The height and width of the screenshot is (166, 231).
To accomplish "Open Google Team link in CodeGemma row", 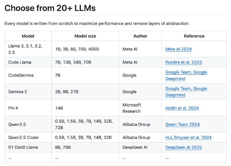I will pos(186,75).
